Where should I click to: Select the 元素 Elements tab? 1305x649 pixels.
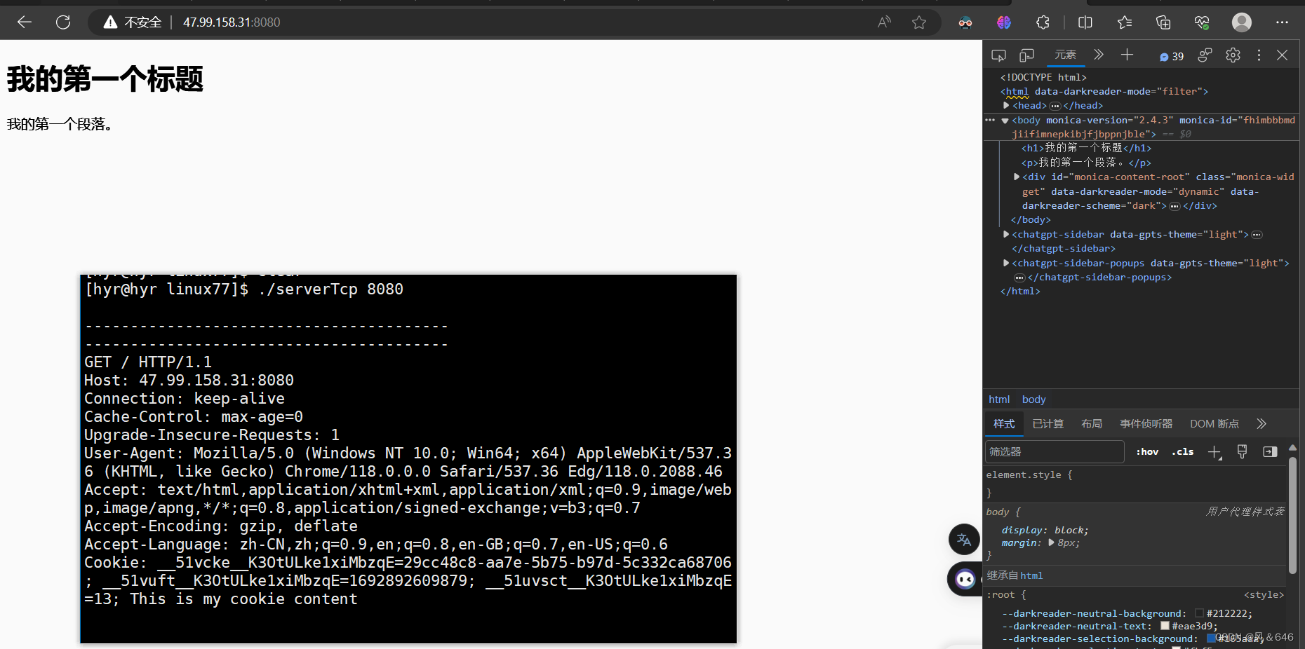click(1065, 55)
